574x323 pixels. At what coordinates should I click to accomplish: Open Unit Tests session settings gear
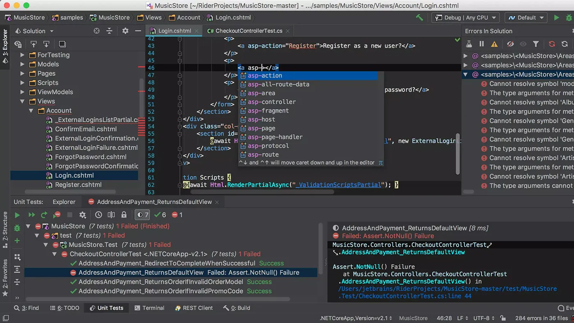83,214
